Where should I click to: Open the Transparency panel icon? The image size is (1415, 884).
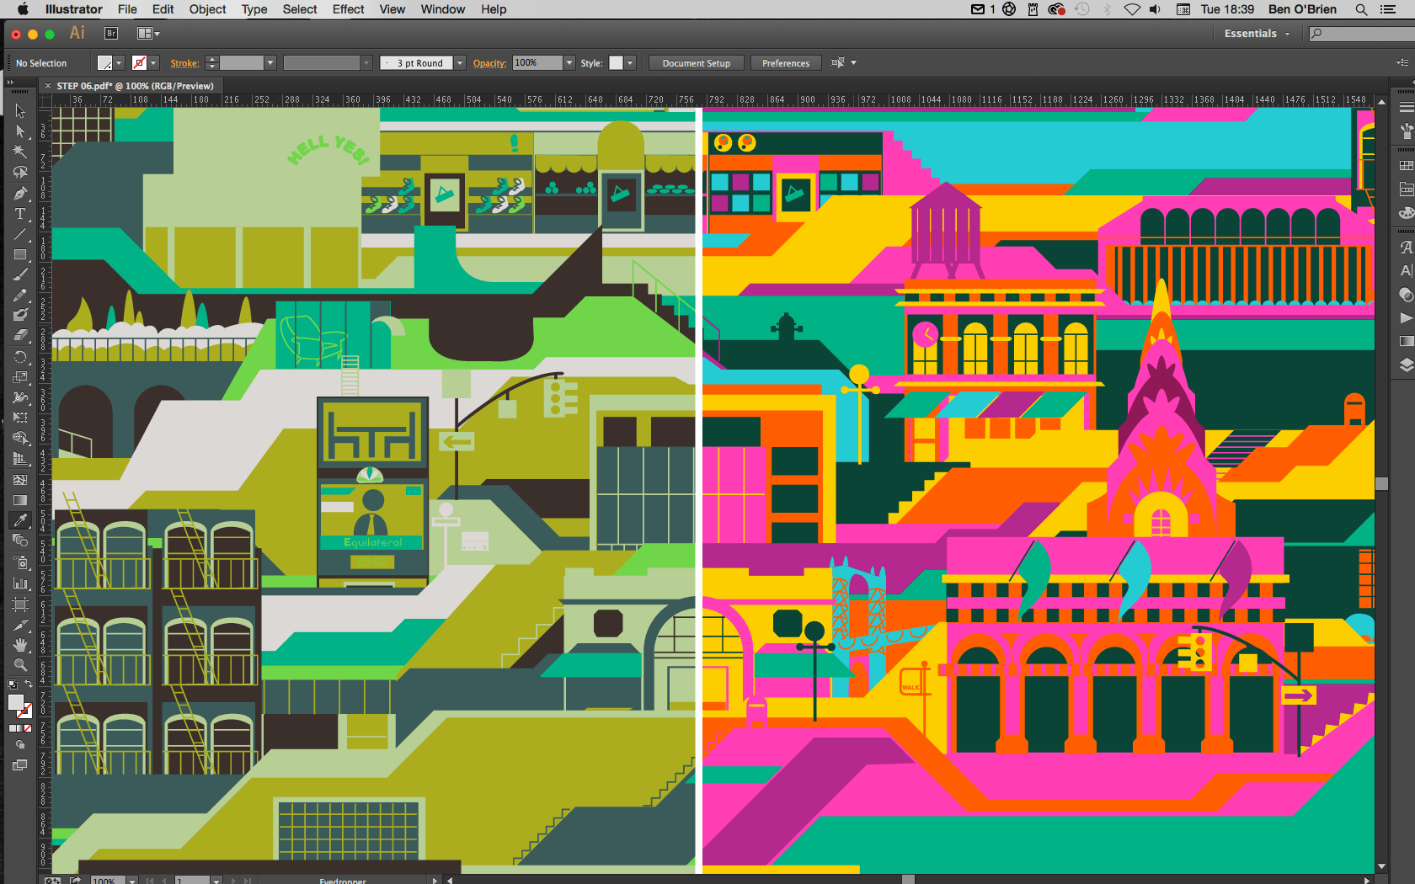(1406, 295)
